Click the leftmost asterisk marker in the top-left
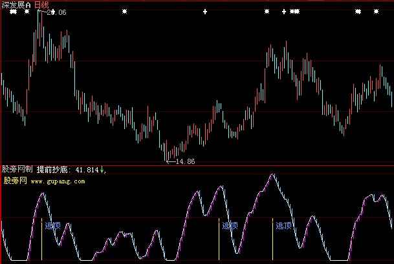This screenshot has height=264, width=394. coord(12,12)
